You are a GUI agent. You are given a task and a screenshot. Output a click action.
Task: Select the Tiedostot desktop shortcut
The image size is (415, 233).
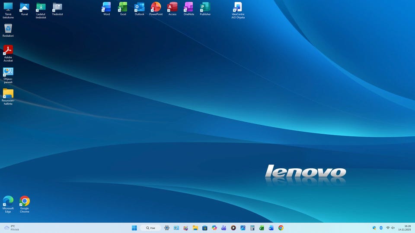[x=57, y=9]
